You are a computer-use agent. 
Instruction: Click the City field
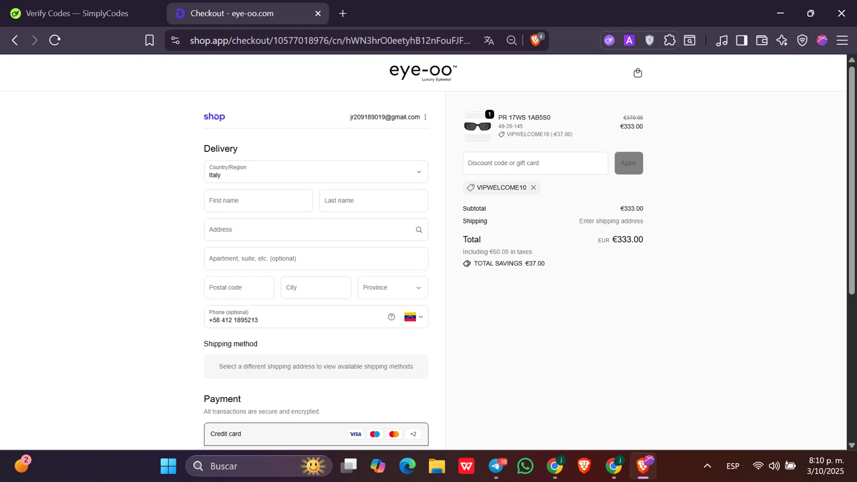316,288
